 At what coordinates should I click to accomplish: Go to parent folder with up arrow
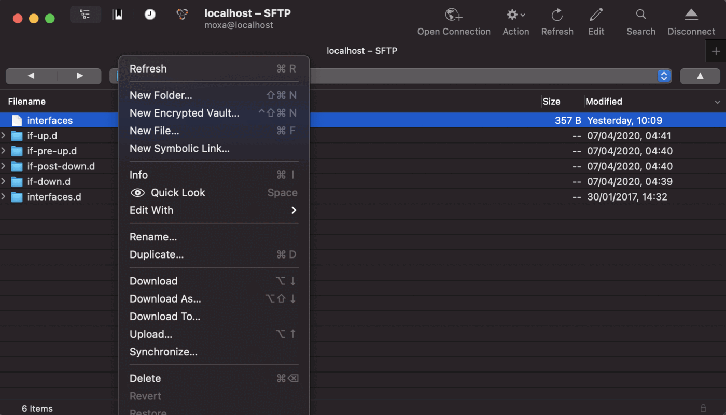[x=700, y=76]
